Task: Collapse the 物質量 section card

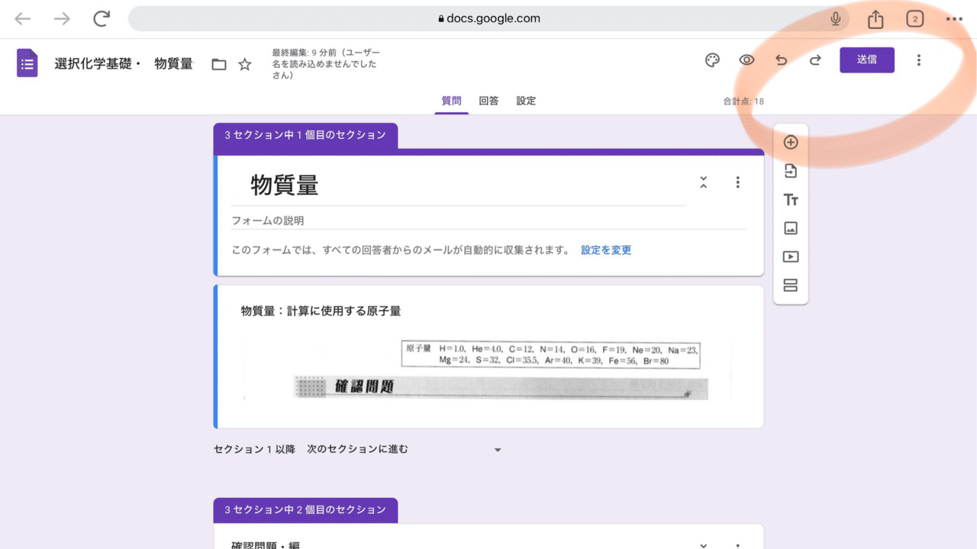Action: pos(703,182)
